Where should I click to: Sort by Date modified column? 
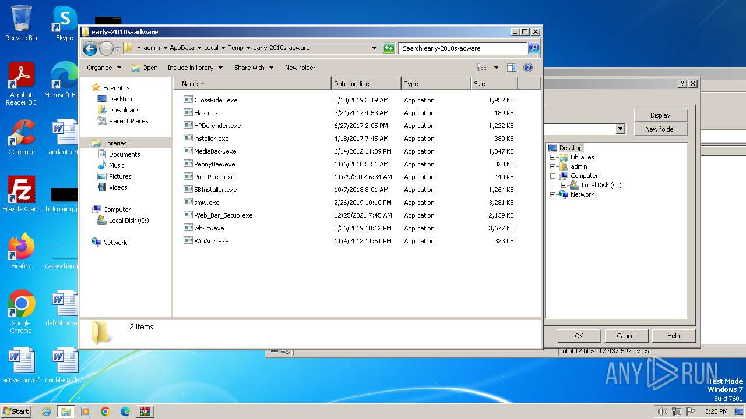[366, 84]
